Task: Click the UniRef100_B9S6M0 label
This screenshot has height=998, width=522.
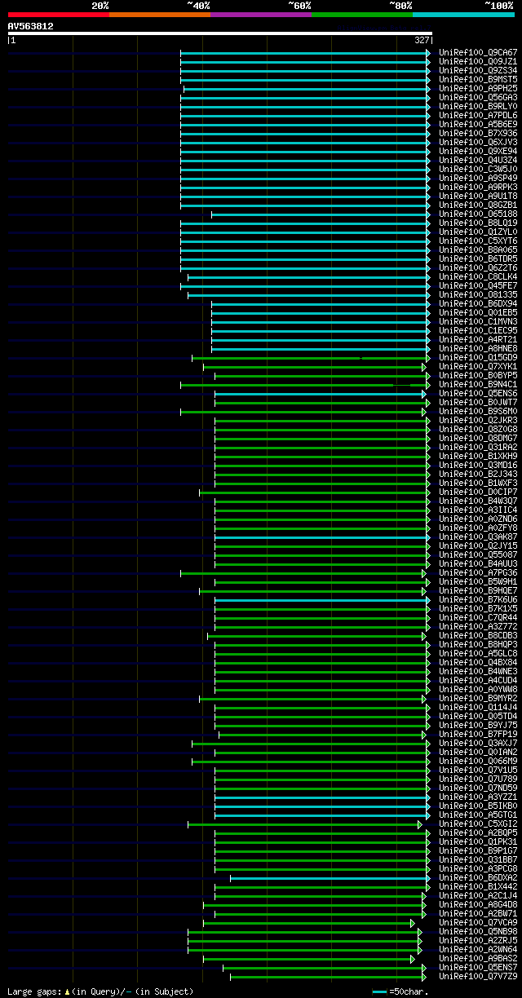Action: click(478, 411)
